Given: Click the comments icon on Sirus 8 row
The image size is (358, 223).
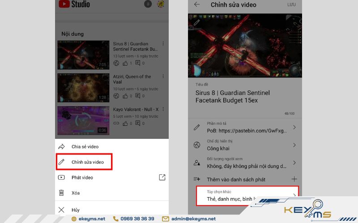Looking at the screenshot, I should pyautogui.click(x=138, y=63).
